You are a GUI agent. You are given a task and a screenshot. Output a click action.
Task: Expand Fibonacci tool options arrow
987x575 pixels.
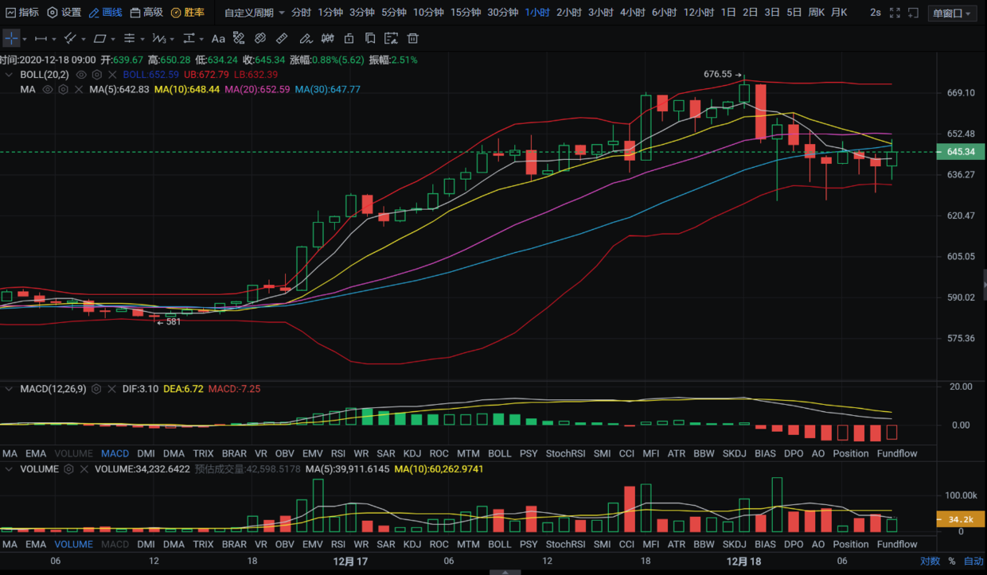142,39
